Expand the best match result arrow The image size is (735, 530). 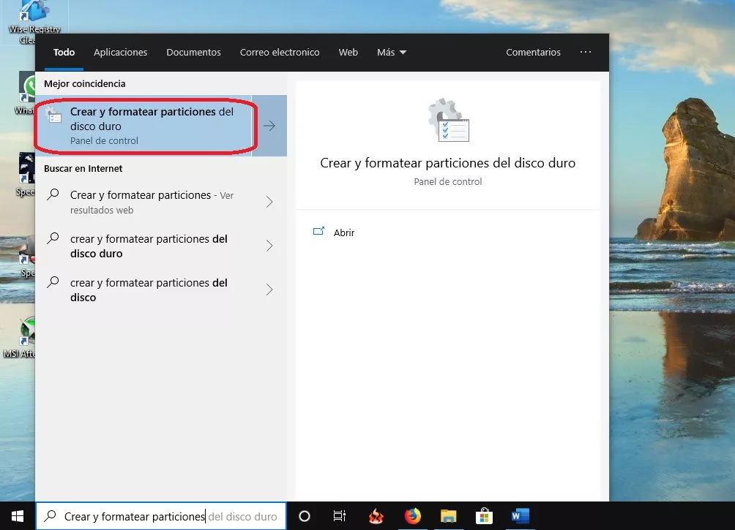269,126
